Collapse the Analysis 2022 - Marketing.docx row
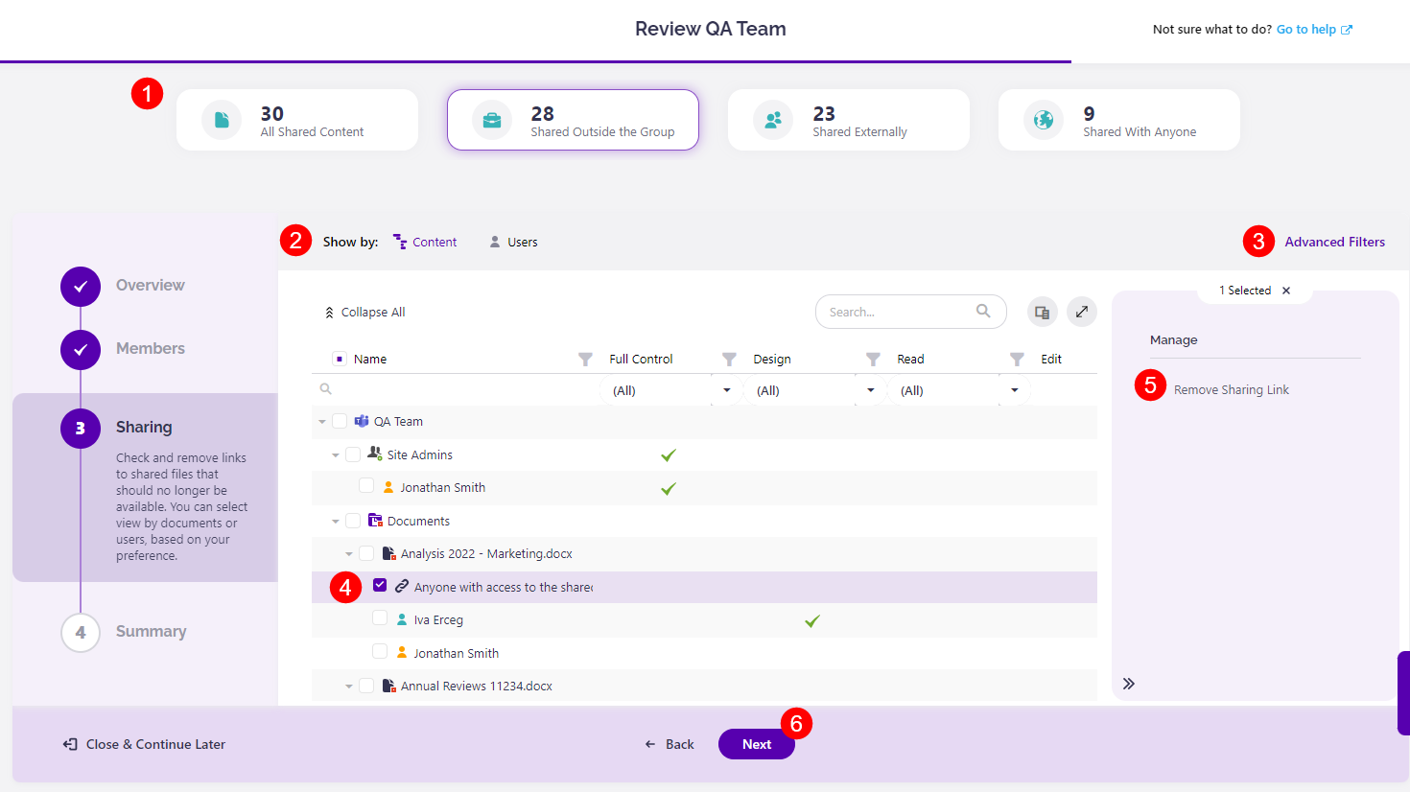 [349, 552]
